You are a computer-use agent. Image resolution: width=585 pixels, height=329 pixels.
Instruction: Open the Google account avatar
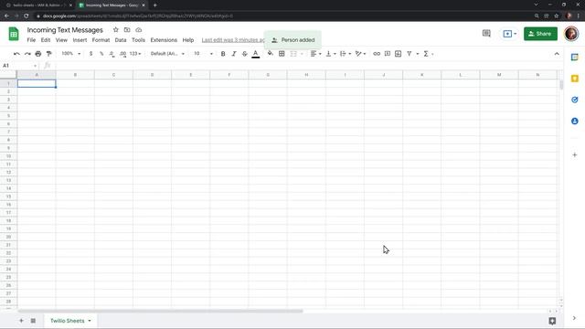571,34
